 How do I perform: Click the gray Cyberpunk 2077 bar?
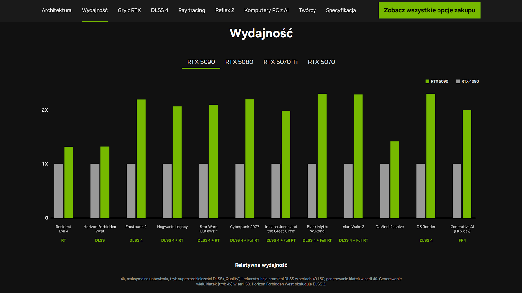click(240, 191)
